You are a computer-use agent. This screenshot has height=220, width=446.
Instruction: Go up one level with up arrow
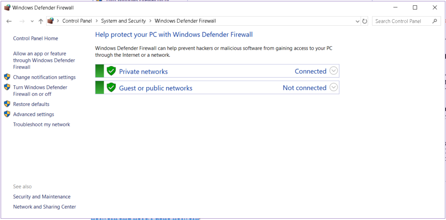point(41,21)
